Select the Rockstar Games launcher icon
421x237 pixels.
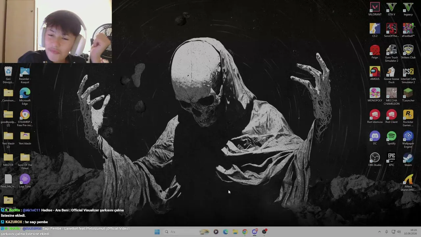[408, 118]
